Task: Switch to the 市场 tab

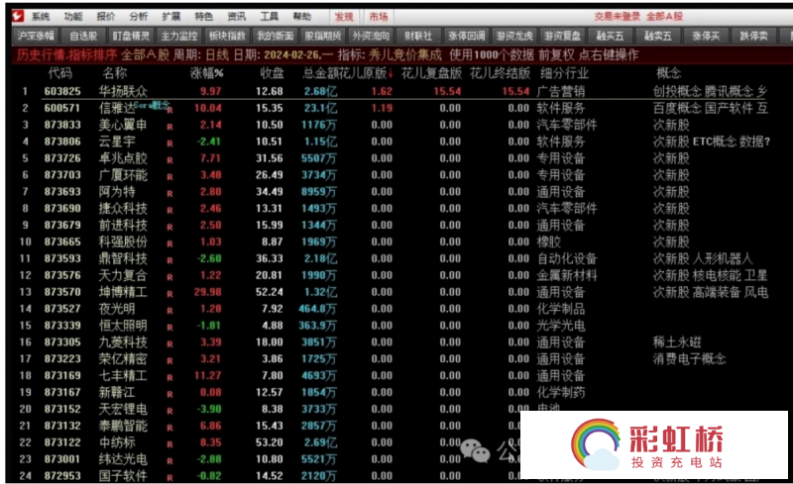Action: click(x=378, y=17)
